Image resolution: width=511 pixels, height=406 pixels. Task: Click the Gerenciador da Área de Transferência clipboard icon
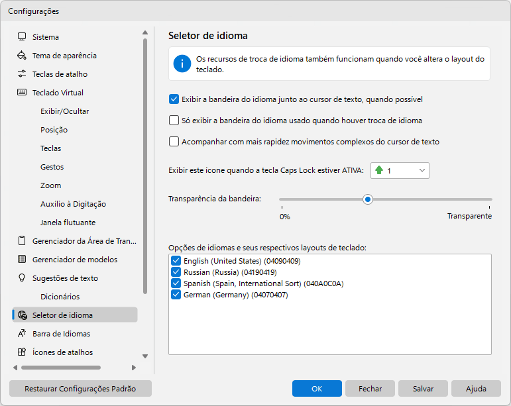[x=22, y=241]
